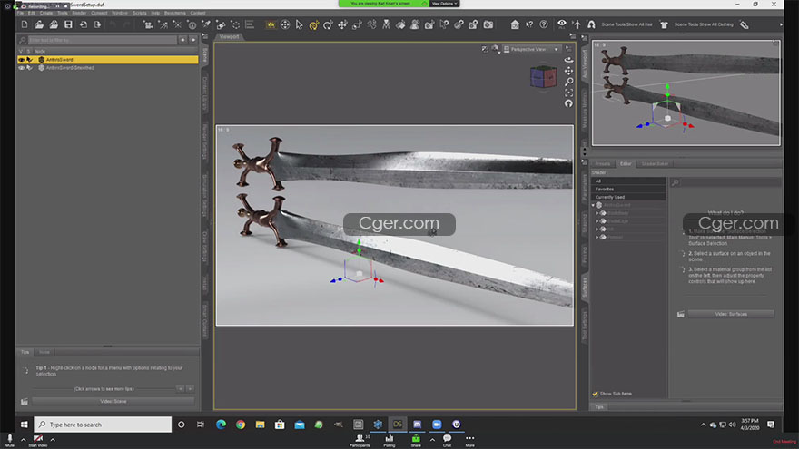Open the Zoom View Options dropdown

[x=444, y=4]
